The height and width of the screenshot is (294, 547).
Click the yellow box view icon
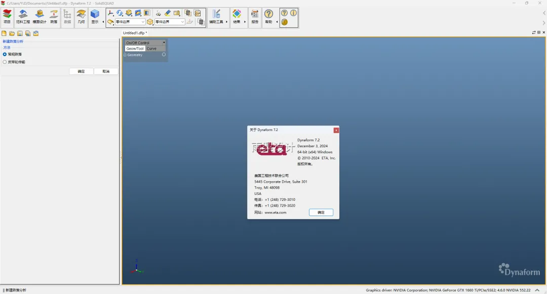[x=129, y=13]
